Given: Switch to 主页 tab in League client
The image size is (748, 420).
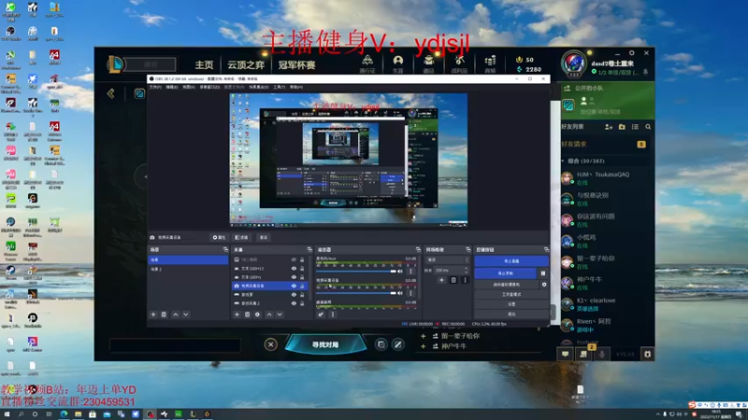Looking at the screenshot, I should click(x=204, y=64).
